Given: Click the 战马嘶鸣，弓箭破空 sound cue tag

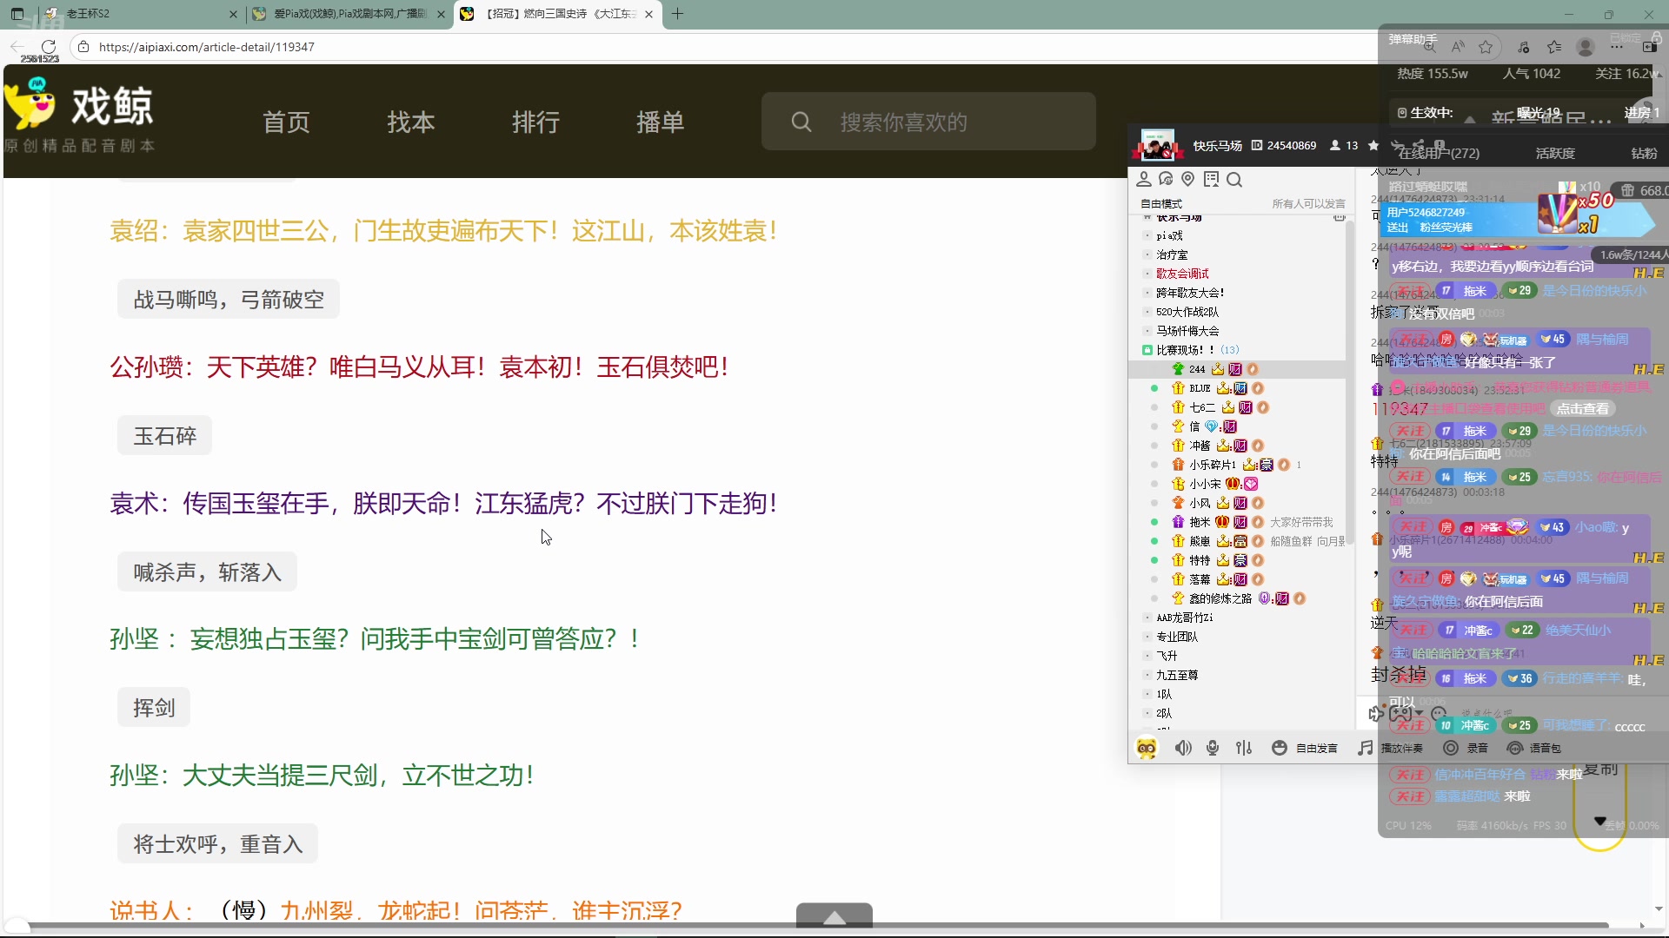Looking at the screenshot, I should (x=229, y=300).
